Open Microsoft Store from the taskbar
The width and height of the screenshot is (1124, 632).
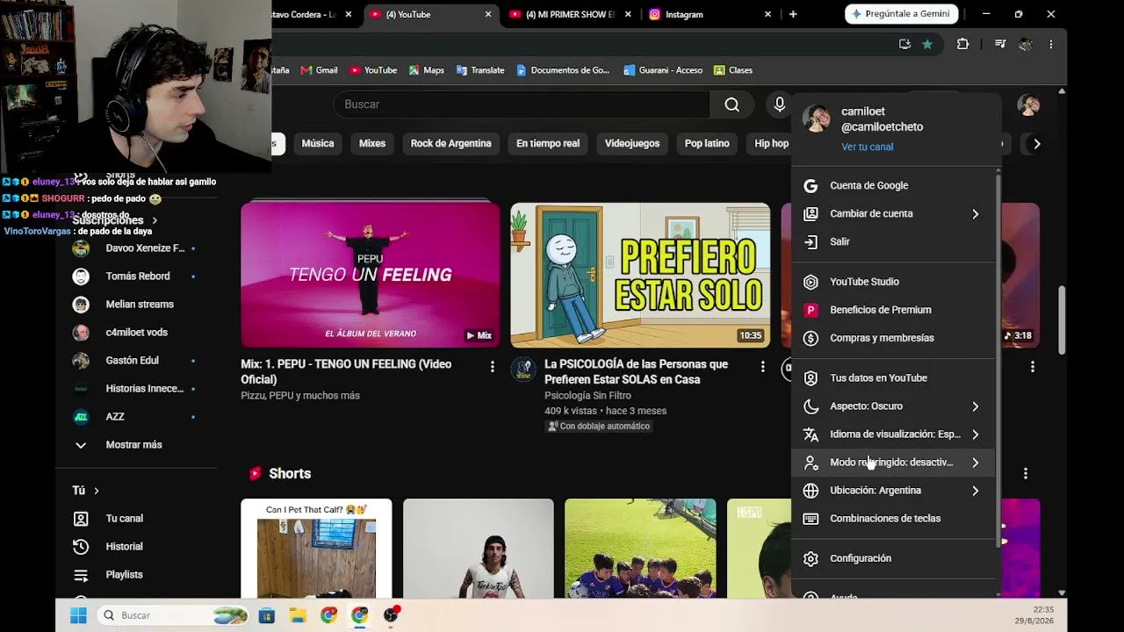266,615
